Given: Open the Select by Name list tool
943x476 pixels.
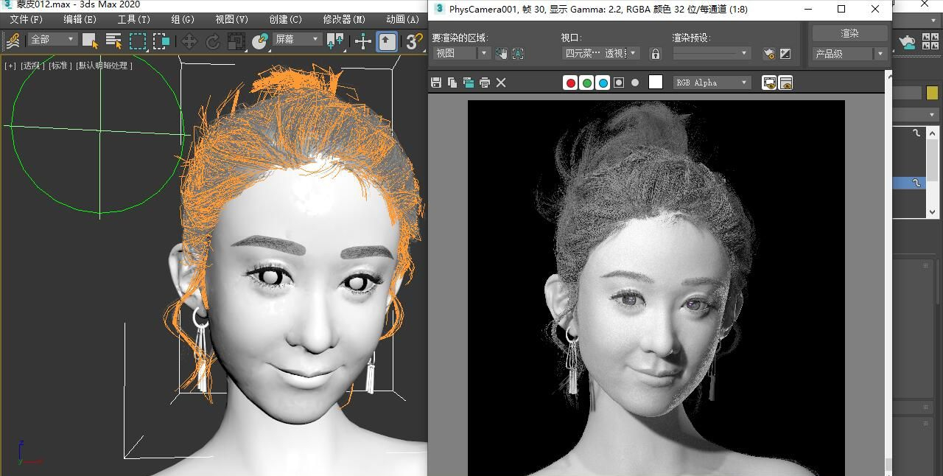Looking at the screenshot, I should [113, 41].
